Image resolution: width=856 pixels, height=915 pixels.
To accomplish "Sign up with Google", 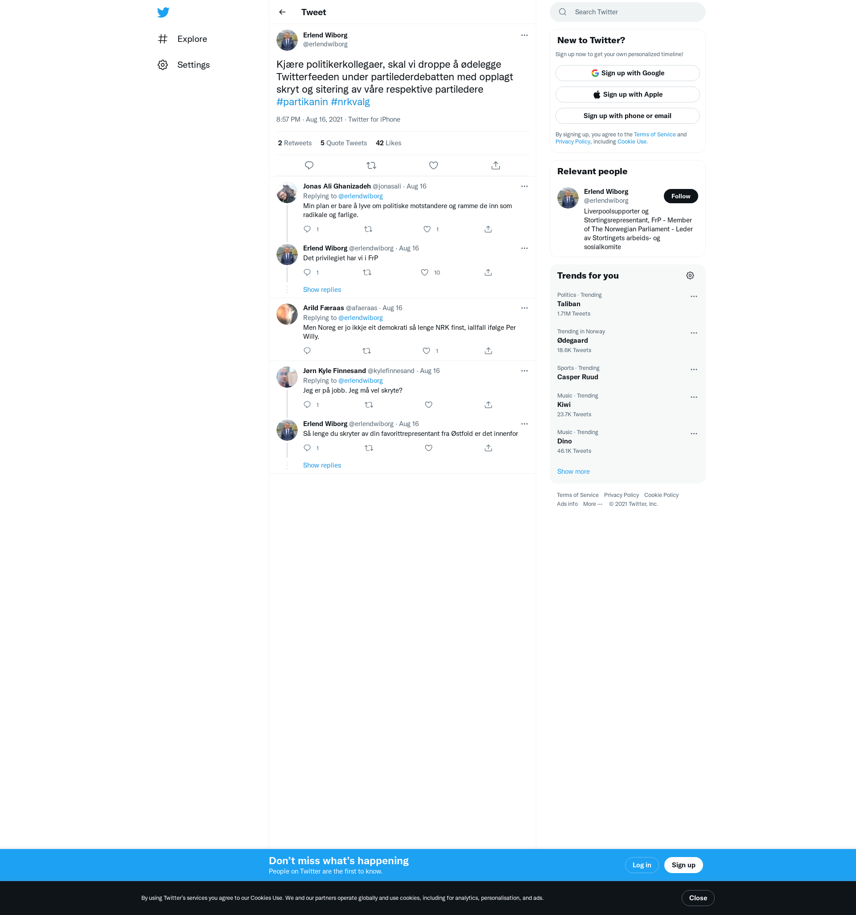I will pyautogui.click(x=627, y=73).
